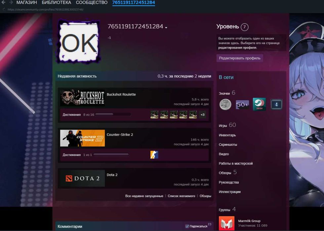
Task: Go back with the left arrow
Action: point(3,2)
